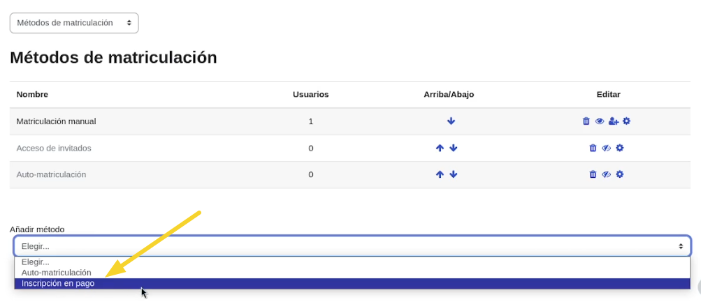Viewport: 701px width, 304px height.
Task: Open the Métodos de matriculación dropdown at top
Action: [x=74, y=23]
